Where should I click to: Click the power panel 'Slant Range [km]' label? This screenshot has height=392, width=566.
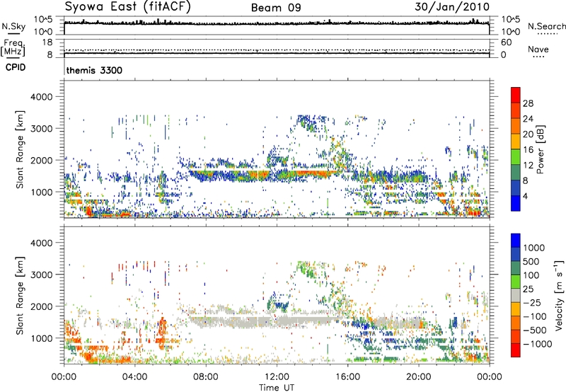coord(20,149)
